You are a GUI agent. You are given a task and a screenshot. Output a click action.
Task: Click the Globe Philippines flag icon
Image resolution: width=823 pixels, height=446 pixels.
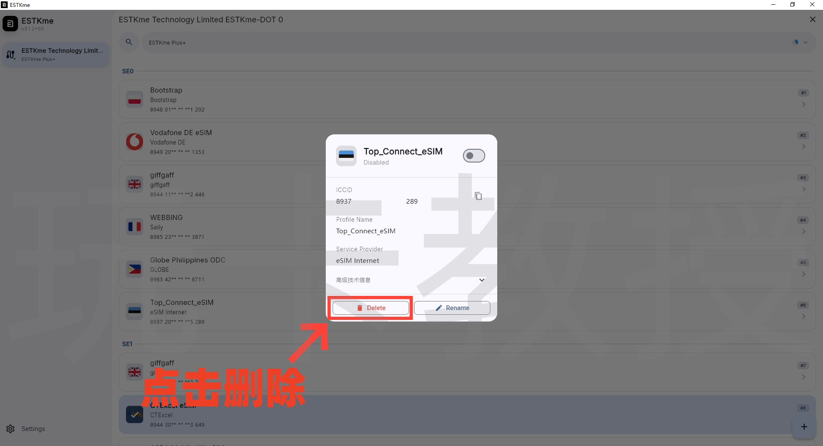[x=135, y=269]
